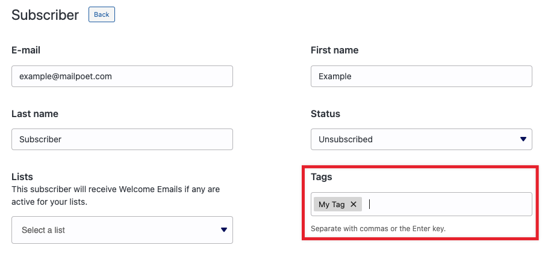The image size is (542, 260).
Task: Click the Tags section label
Action: click(x=321, y=177)
